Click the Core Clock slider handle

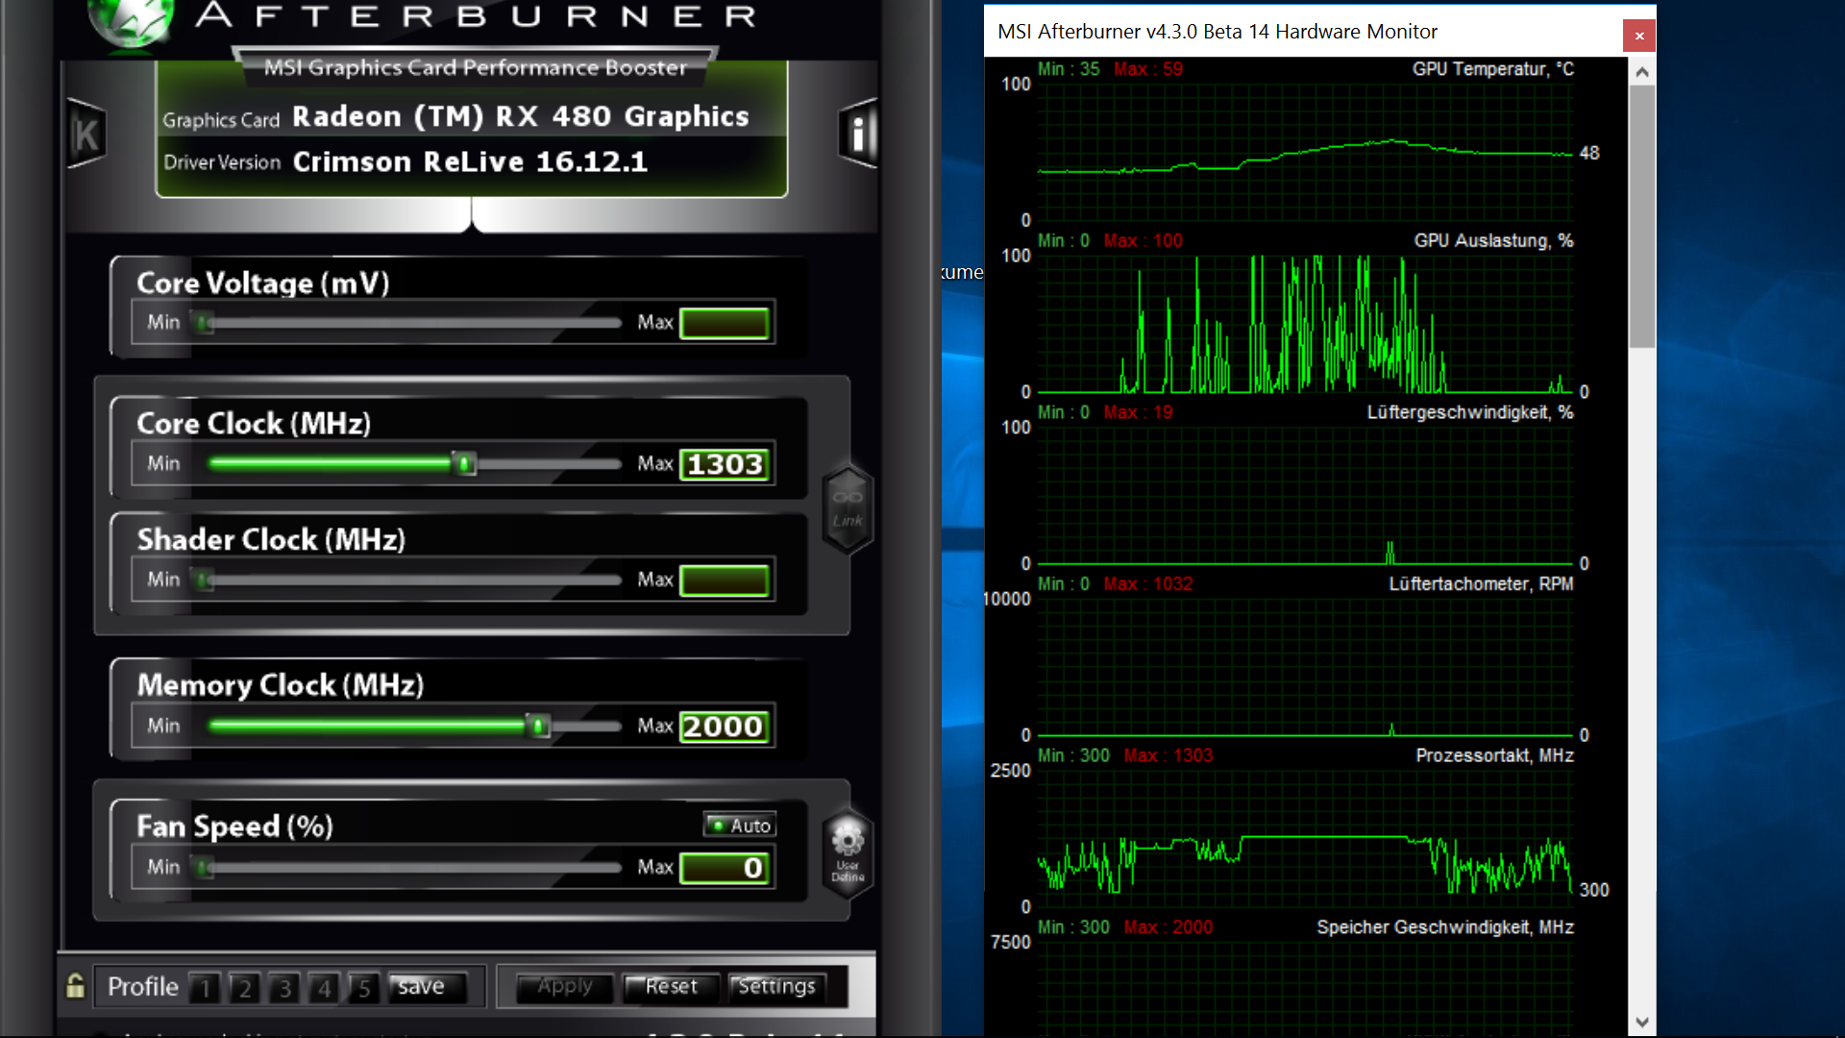pos(464,464)
